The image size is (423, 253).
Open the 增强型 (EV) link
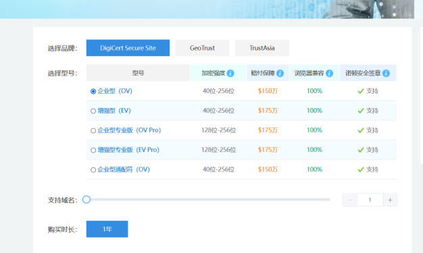coord(114,111)
